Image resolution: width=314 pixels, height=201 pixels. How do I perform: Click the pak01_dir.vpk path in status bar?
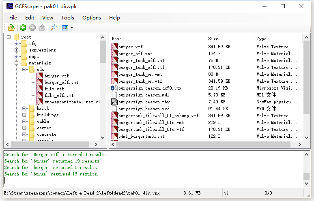82,193
